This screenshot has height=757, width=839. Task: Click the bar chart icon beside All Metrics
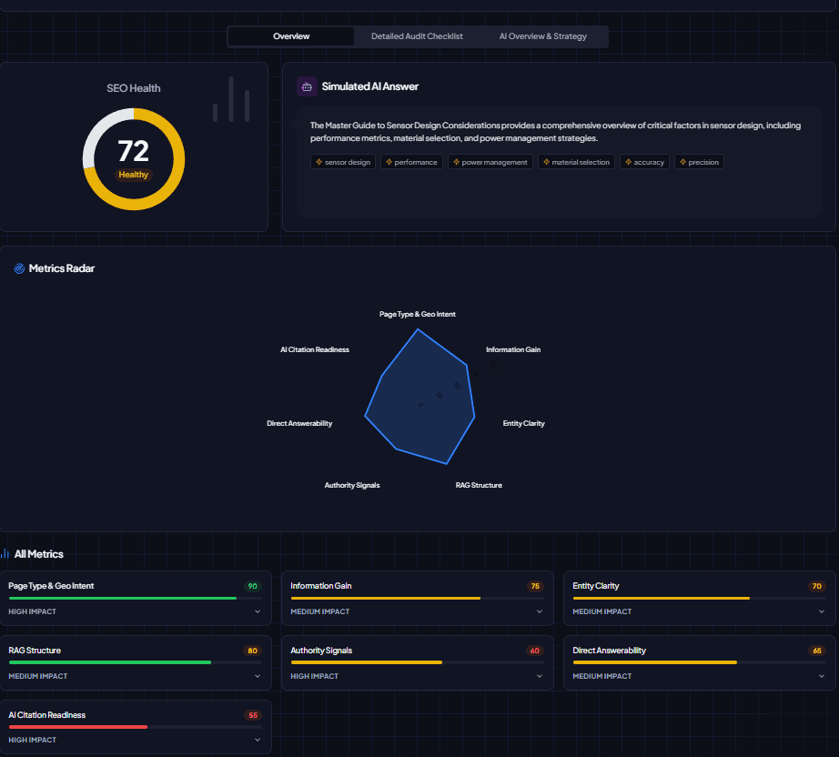click(x=6, y=553)
